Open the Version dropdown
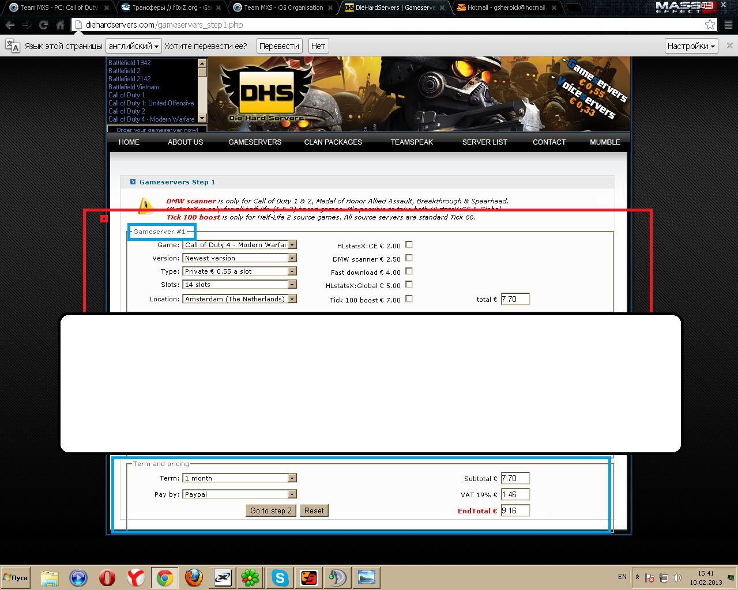 coord(239,258)
